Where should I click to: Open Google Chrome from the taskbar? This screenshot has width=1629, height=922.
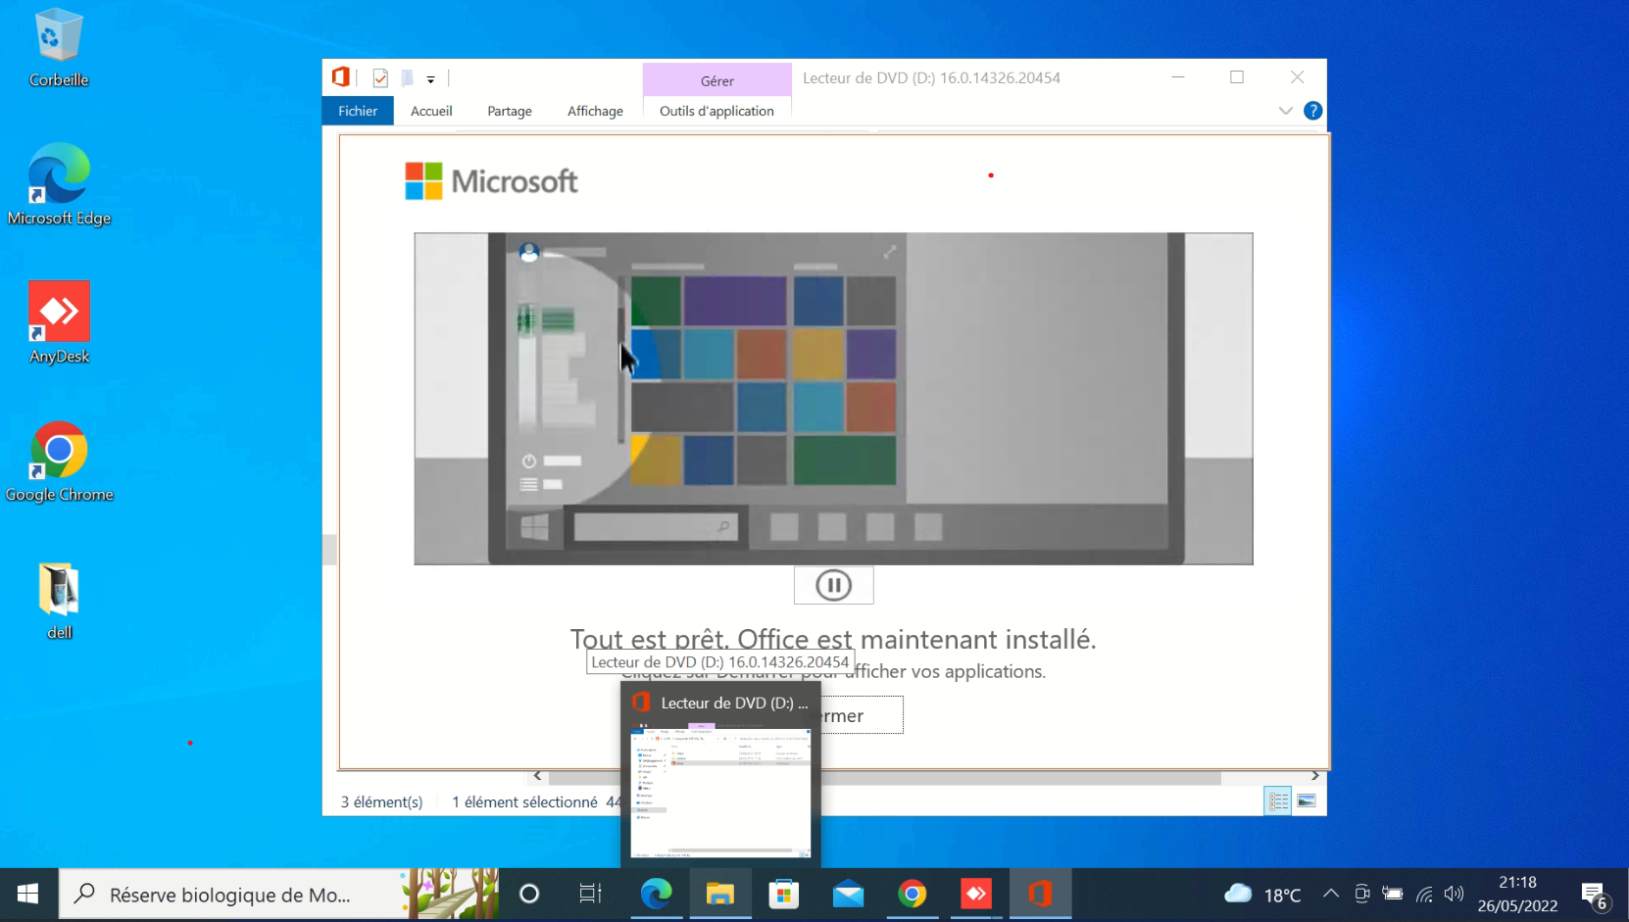point(913,894)
